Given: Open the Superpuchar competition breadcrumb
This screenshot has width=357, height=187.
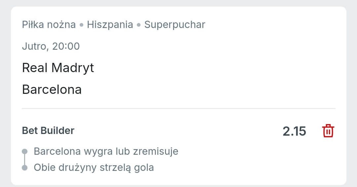Looking at the screenshot, I should click(x=175, y=25).
